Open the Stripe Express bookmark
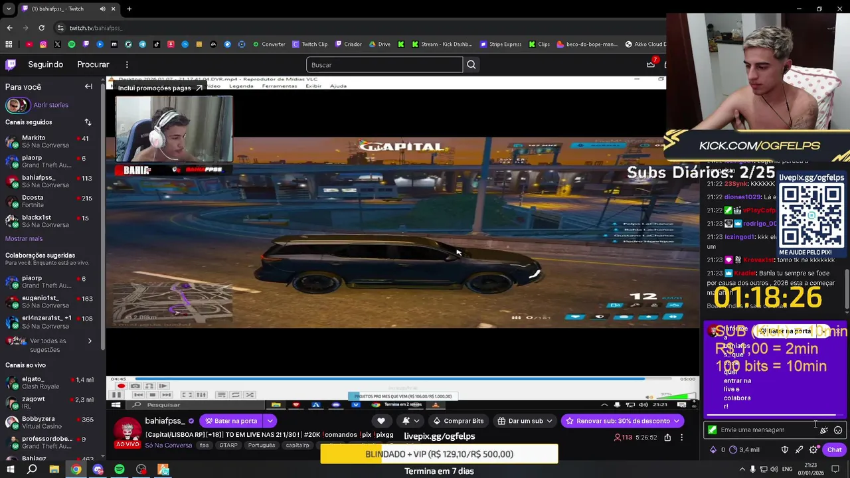 tap(501, 44)
